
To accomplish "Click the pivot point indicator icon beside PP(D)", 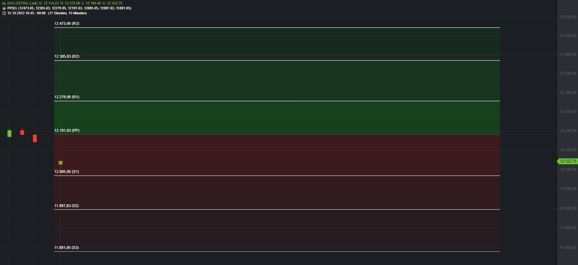I will [x=4, y=8].
